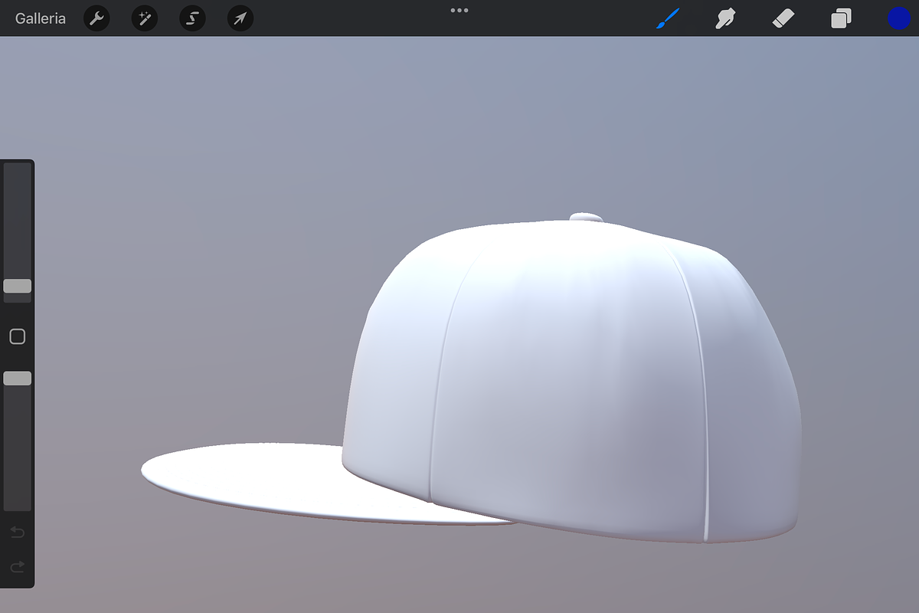Image resolution: width=919 pixels, height=613 pixels.
Task: Select the Eraser tool
Action: (783, 18)
